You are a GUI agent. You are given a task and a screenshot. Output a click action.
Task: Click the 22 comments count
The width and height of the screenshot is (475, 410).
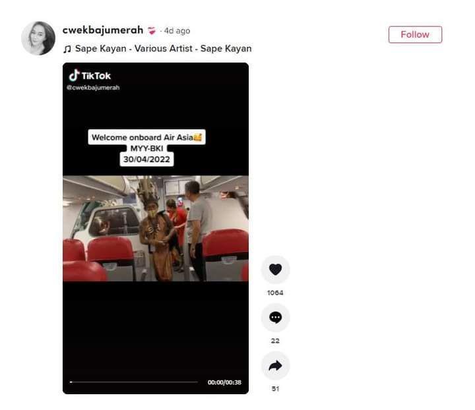click(x=275, y=341)
